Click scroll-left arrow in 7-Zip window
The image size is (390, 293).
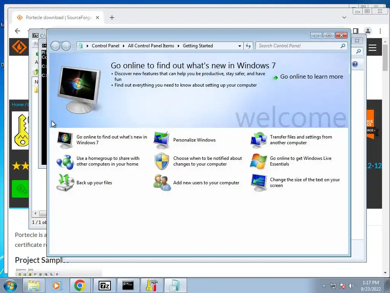tap(35, 213)
